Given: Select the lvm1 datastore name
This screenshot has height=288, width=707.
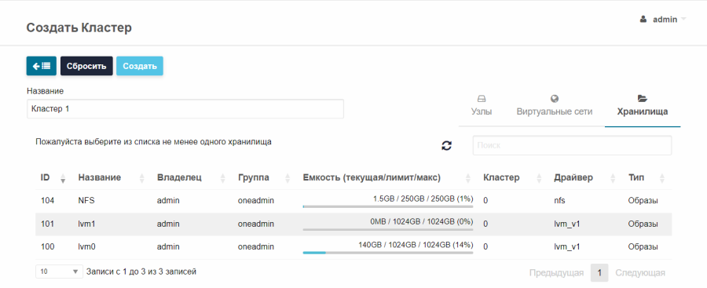Looking at the screenshot, I should click(x=86, y=224).
